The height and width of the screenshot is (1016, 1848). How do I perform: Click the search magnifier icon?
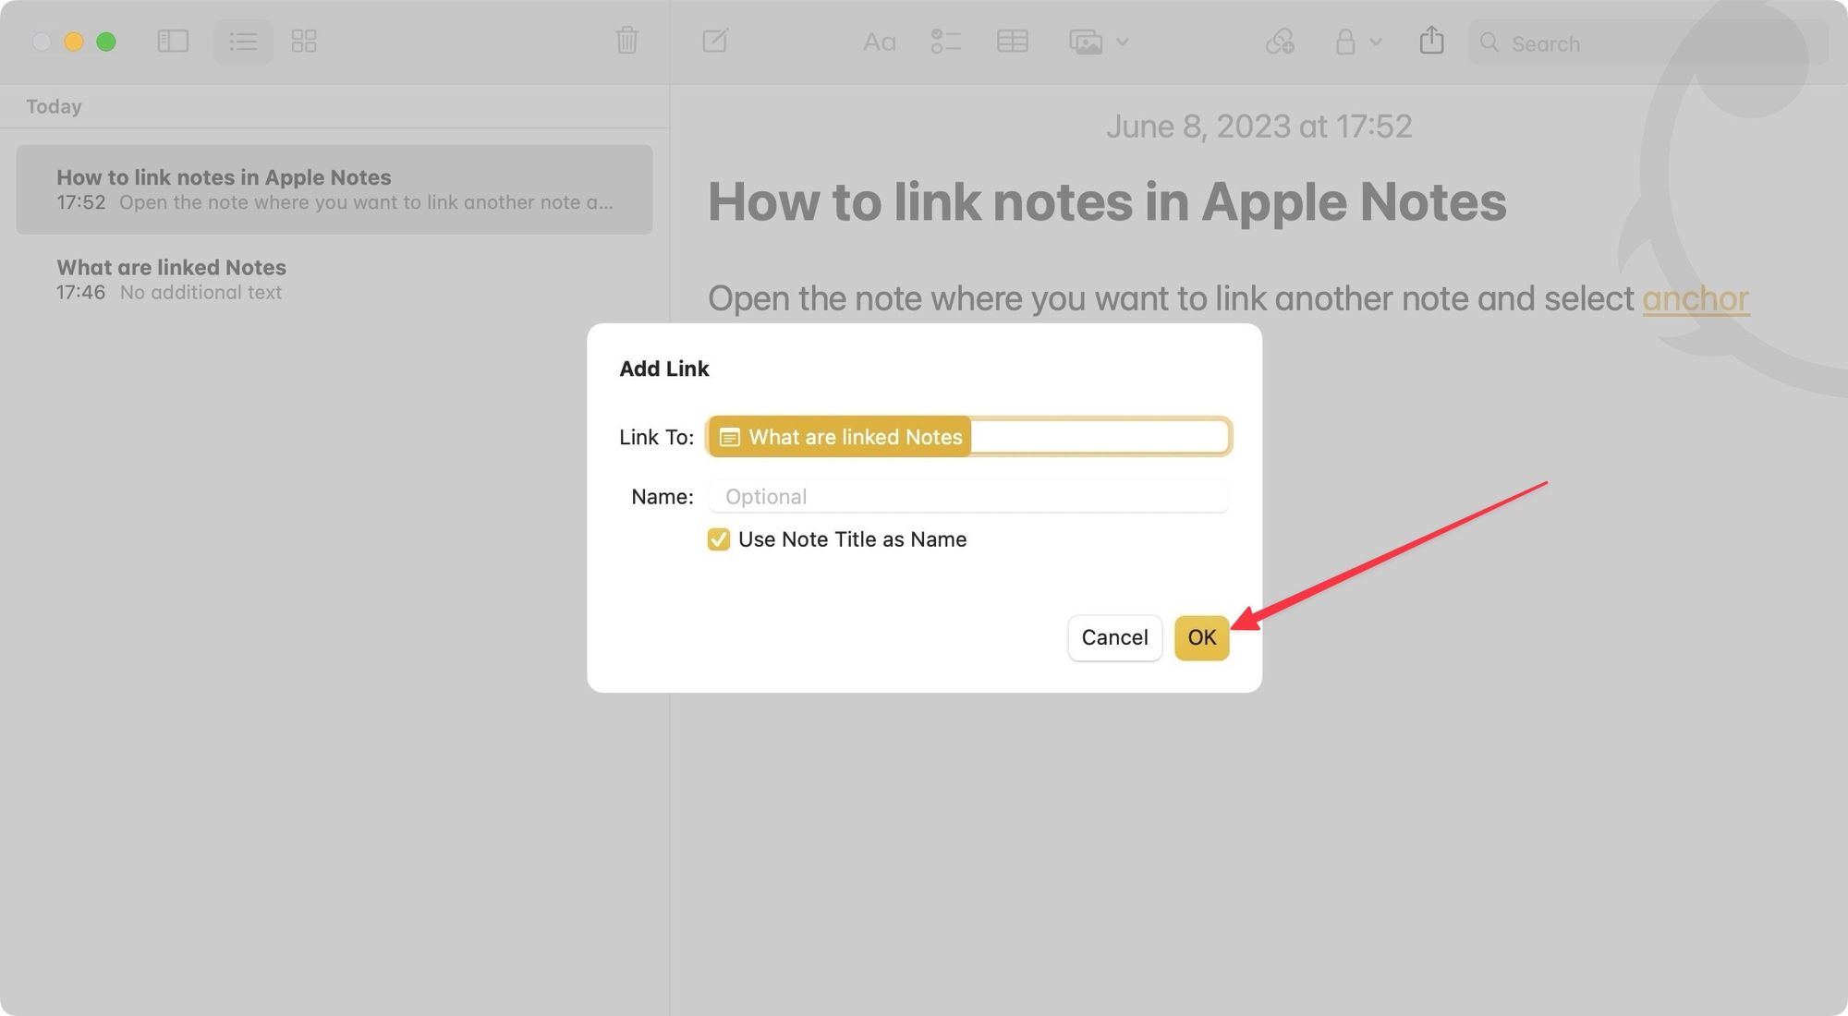click(1489, 42)
